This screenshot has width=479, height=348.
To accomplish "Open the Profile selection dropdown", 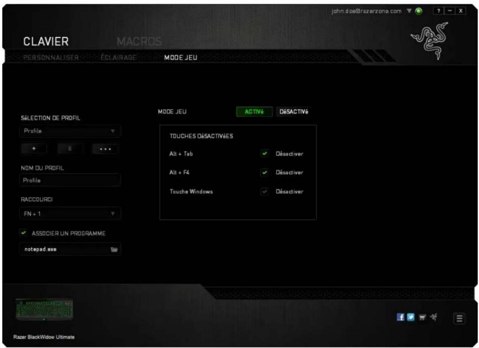I will [70, 132].
